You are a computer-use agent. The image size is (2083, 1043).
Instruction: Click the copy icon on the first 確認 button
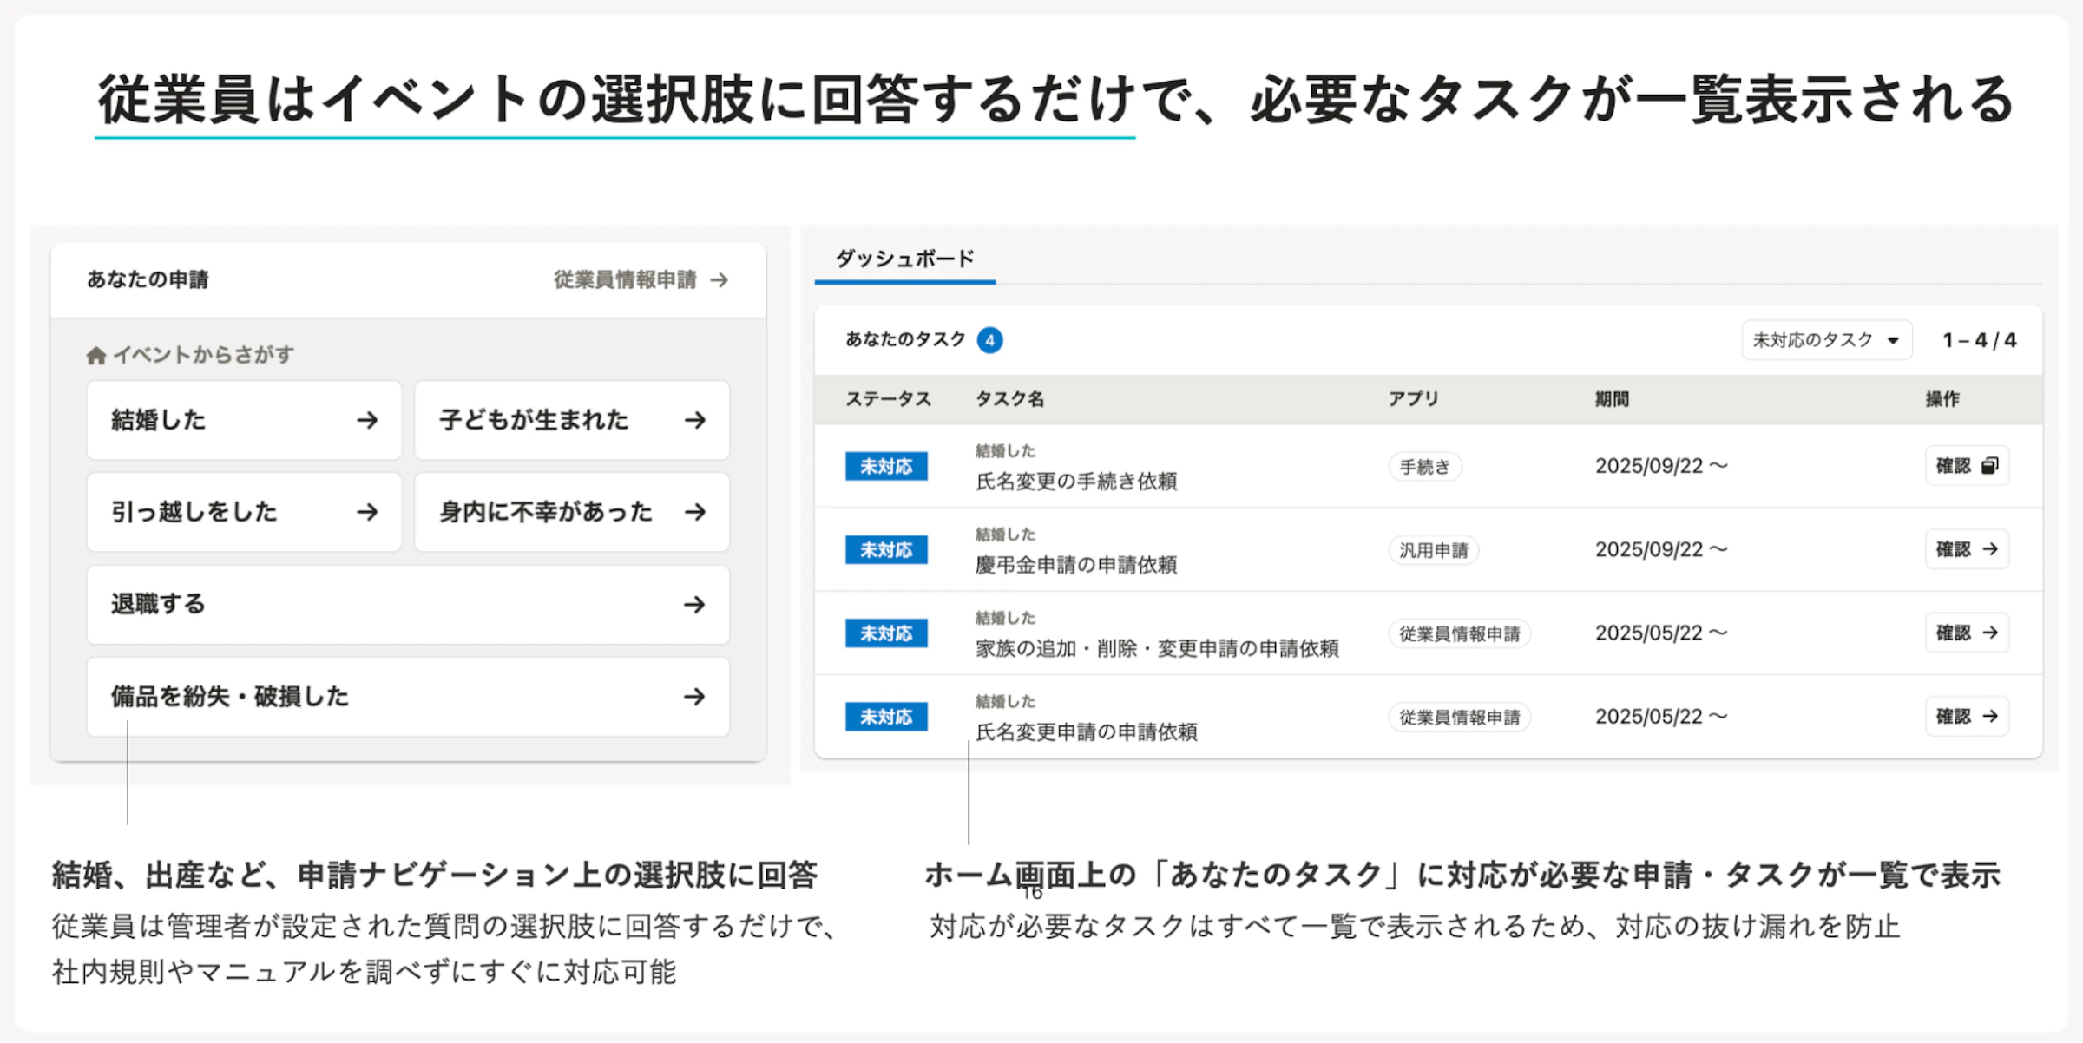coord(1988,466)
